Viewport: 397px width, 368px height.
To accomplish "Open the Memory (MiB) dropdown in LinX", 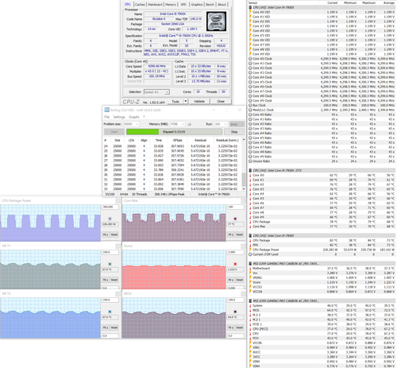I will coord(183,124).
